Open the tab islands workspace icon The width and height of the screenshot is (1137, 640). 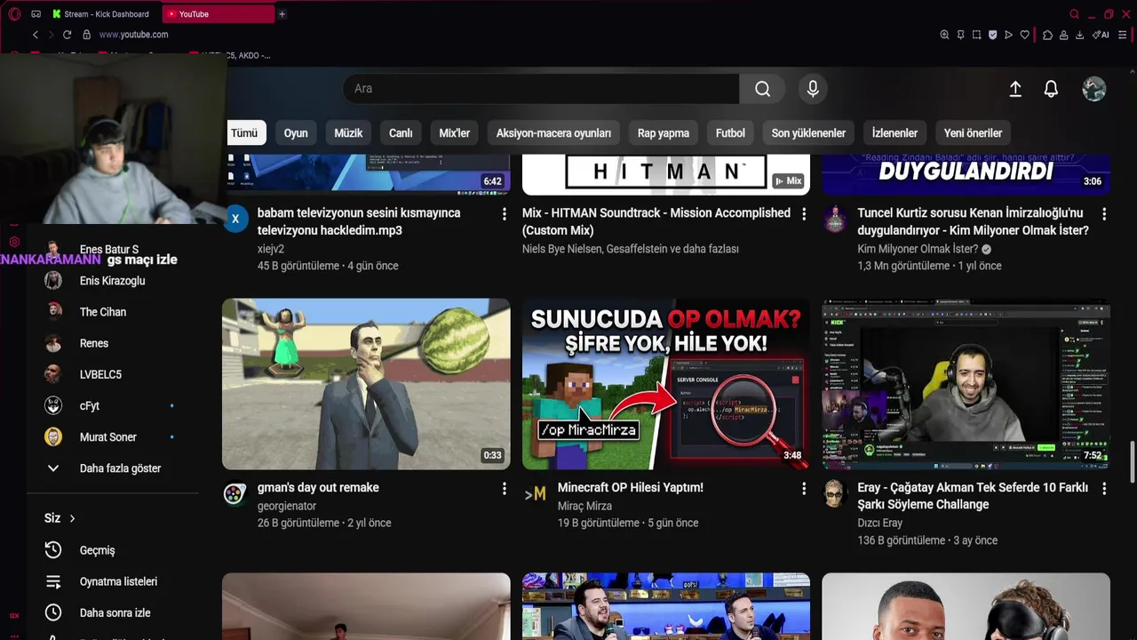tap(36, 14)
